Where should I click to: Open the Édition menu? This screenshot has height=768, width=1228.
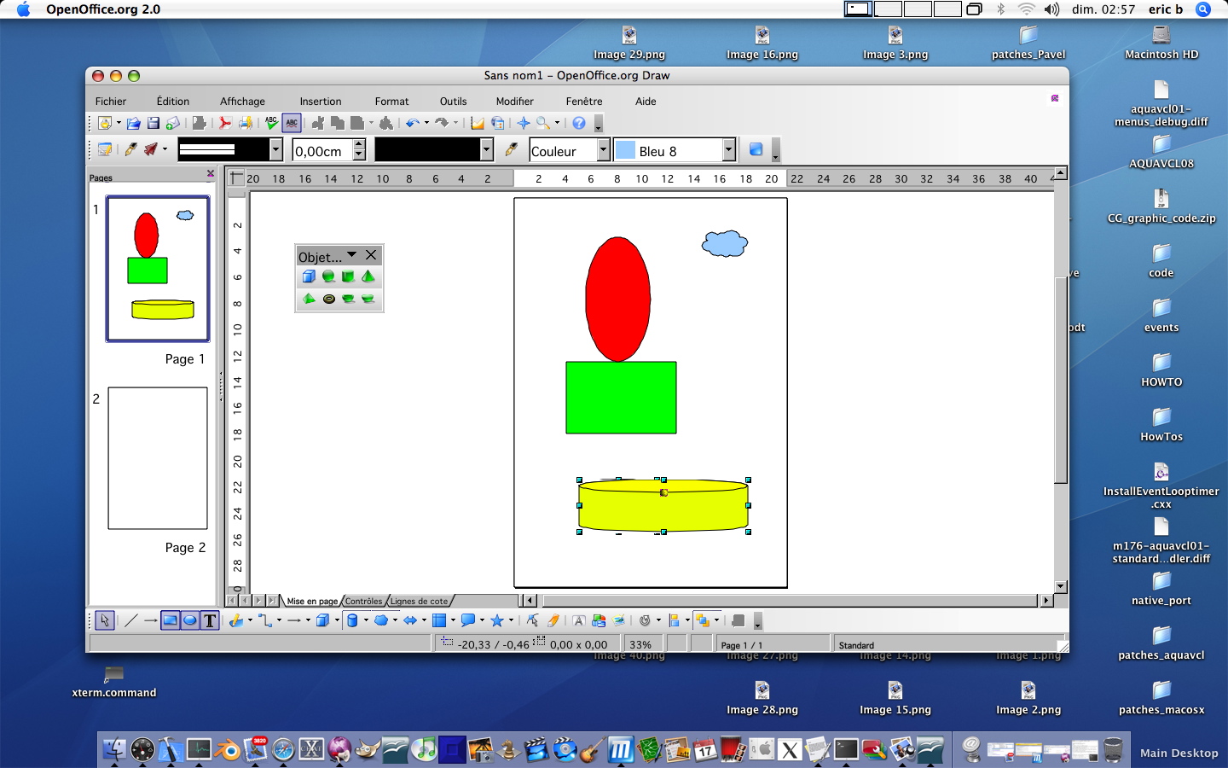click(x=173, y=101)
